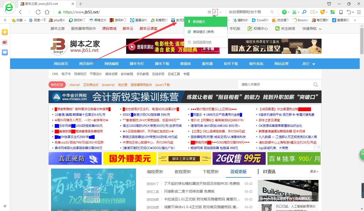Open the blue mail sidebar icon
Viewport: 364px width, 211px height.
click(5, 52)
